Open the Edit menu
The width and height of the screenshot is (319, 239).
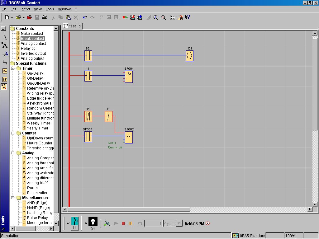coord(13,9)
